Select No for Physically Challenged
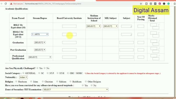176x99 pixels. point(45,68)
